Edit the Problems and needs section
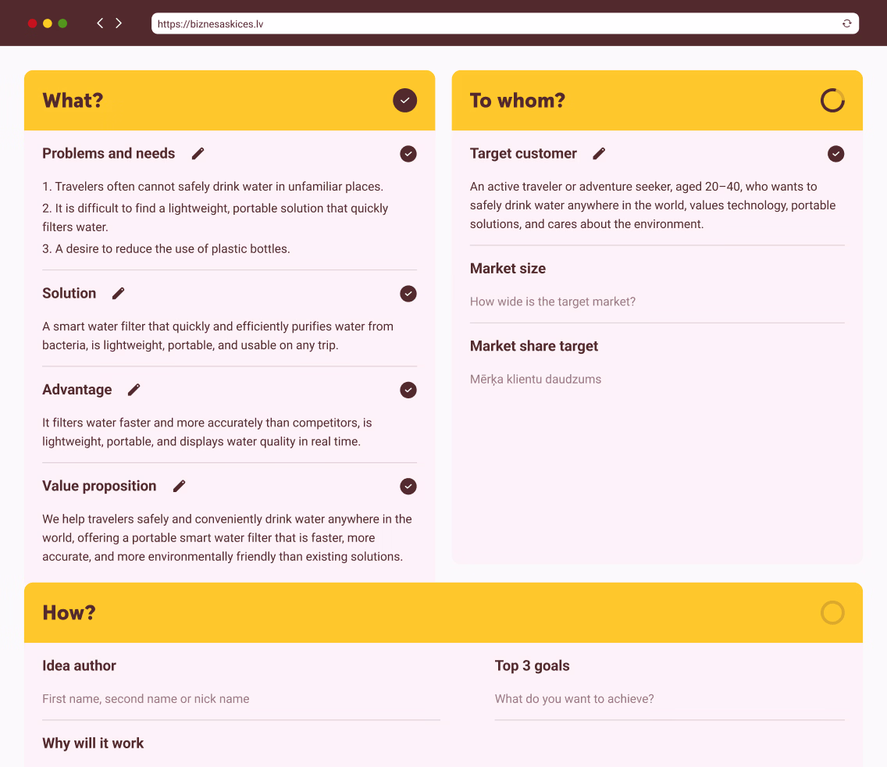887x767 pixels. pos(198,154)
